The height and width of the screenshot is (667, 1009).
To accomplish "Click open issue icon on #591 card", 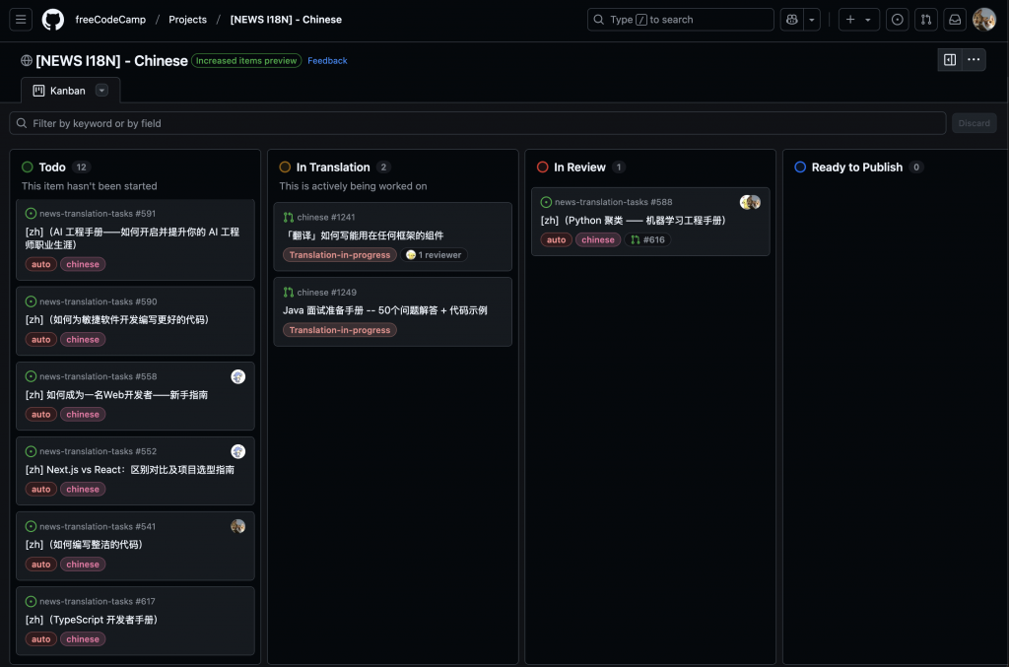I will [x=31, y=214].
